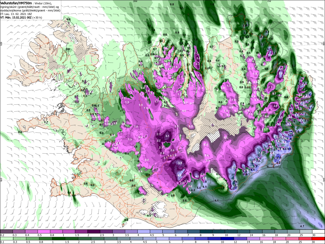The width and height of the screenshot is (325, 244).
Task: Click the 15W longitude label
Action: click(x=269, y=1)
